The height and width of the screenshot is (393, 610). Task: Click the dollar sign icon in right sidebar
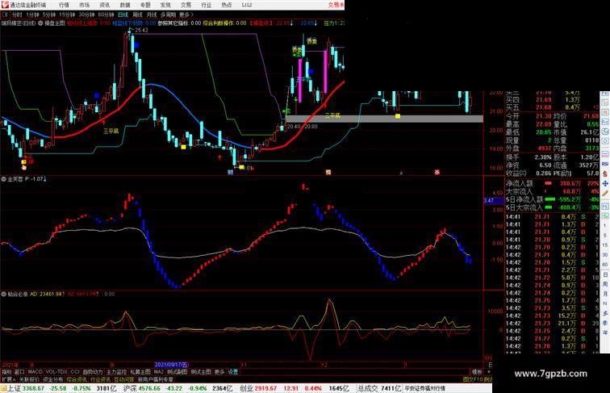coord(605,174)
